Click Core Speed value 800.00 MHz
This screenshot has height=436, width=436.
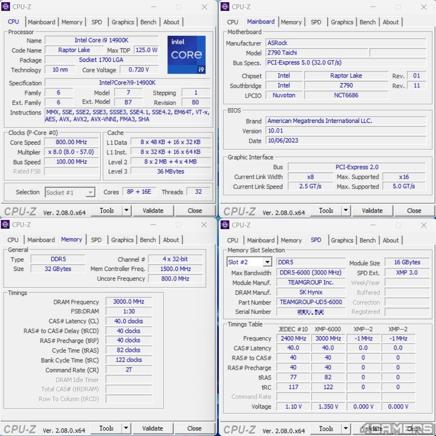[x=71, y=142]
